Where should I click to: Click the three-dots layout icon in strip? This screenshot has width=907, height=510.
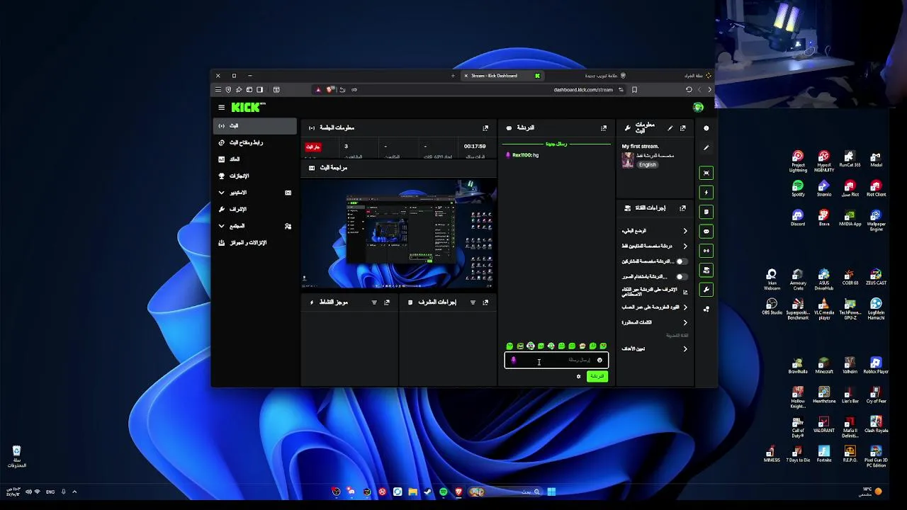point(706,309)
